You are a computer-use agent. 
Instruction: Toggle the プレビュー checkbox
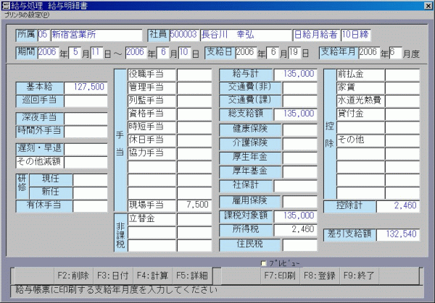[x=264, y=263]
